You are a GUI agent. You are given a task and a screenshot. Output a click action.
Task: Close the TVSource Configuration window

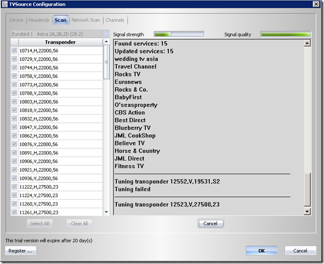click(x=316, y=4)
